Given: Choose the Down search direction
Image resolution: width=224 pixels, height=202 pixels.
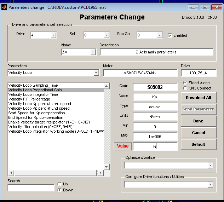Looking at the screenshot, I should (x=59, y=190).
